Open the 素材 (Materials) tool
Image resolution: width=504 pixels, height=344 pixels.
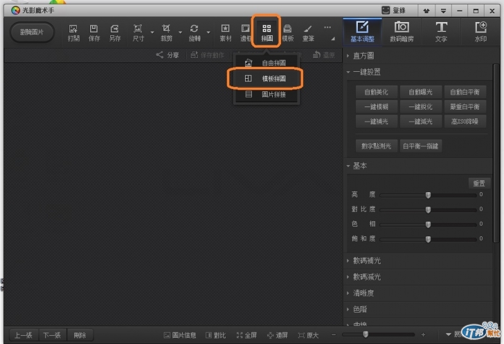(x=226, y=33)
